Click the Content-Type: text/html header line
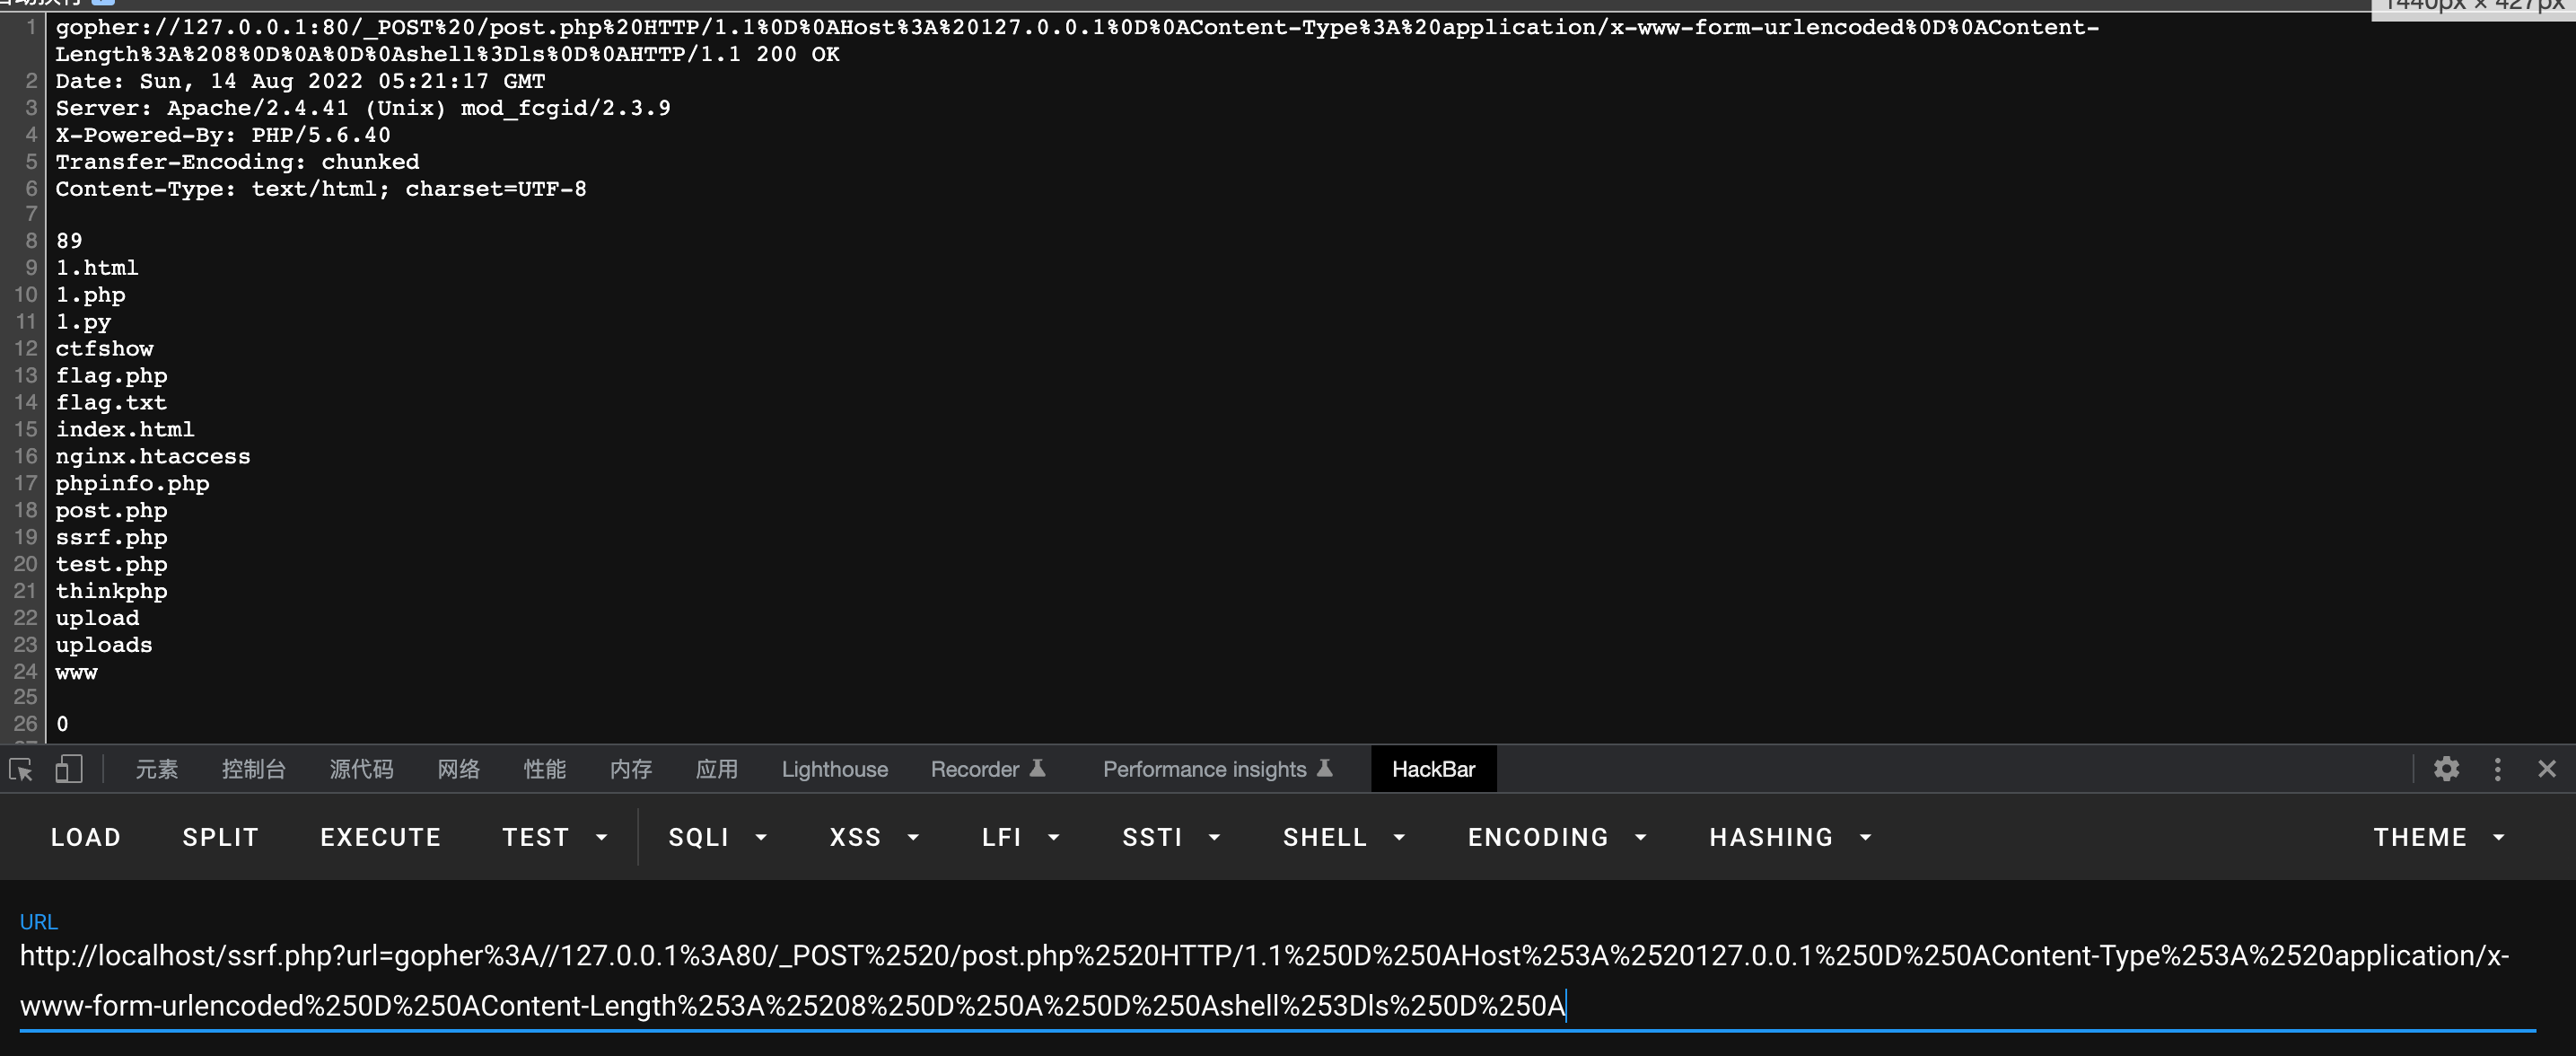Viewport: 2576px width, 1056px height. [x=321, y=189]
